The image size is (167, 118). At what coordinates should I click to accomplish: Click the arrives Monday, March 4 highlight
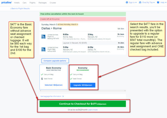tap(68, 24)
